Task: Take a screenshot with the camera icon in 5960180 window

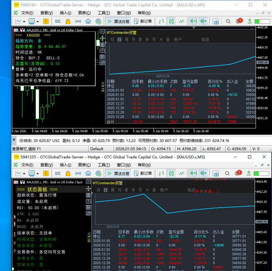Action: point(216,21)
